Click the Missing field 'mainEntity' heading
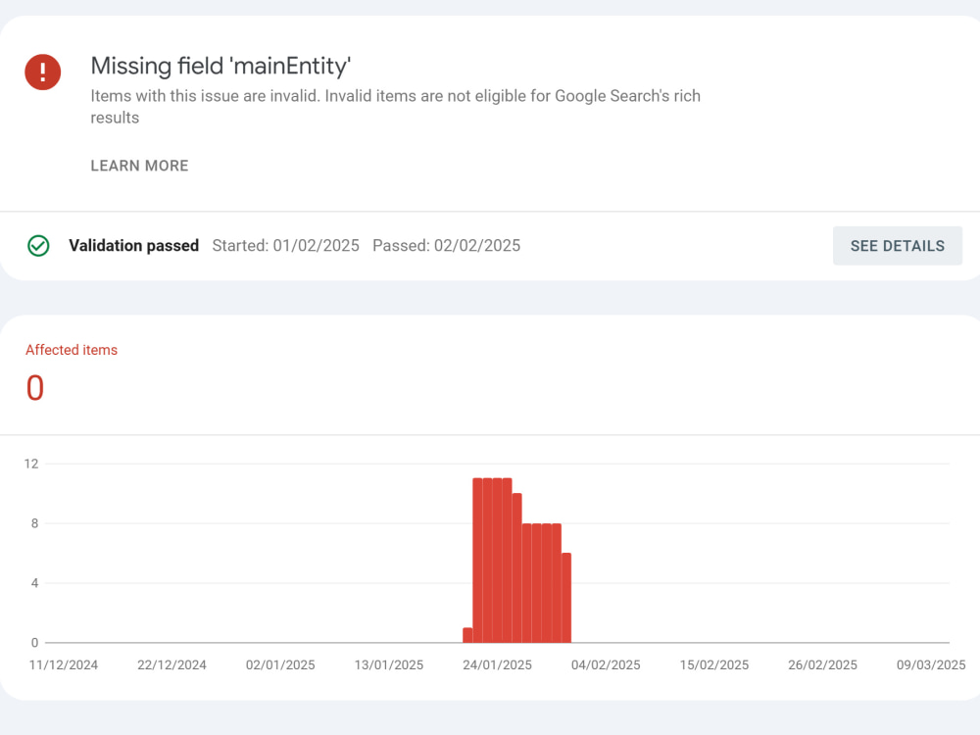This screenshot has height=735, width=980. click(220, 67)
